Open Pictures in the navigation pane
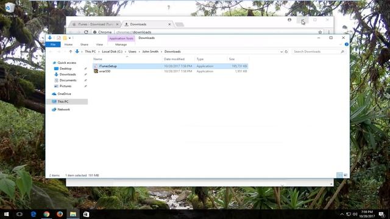The width and height of the screenshot is (390, 219). click(x=65, y=86)
